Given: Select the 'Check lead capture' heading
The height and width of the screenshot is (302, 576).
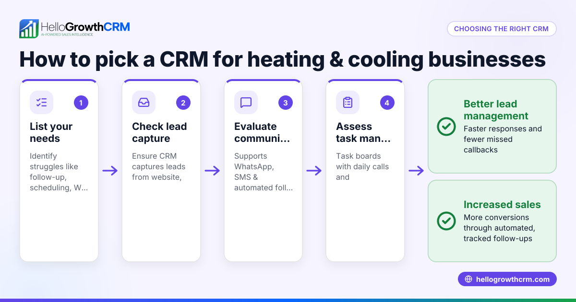Looking at the screenshot, I should pyautogui.click(x=159, y=133).
